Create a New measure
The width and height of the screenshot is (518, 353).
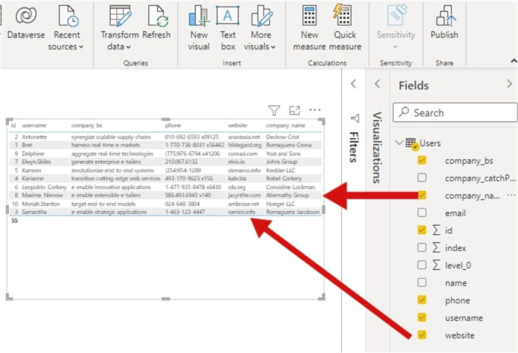coord(310,28)
